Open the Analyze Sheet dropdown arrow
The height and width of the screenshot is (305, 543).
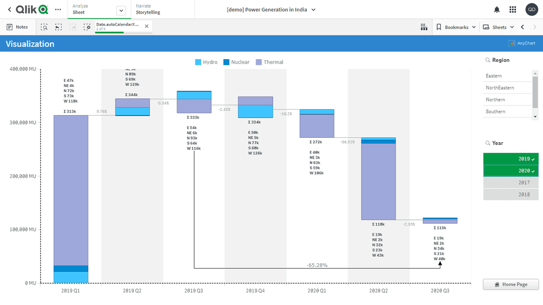pyautogui.click(x=121, y=10)
